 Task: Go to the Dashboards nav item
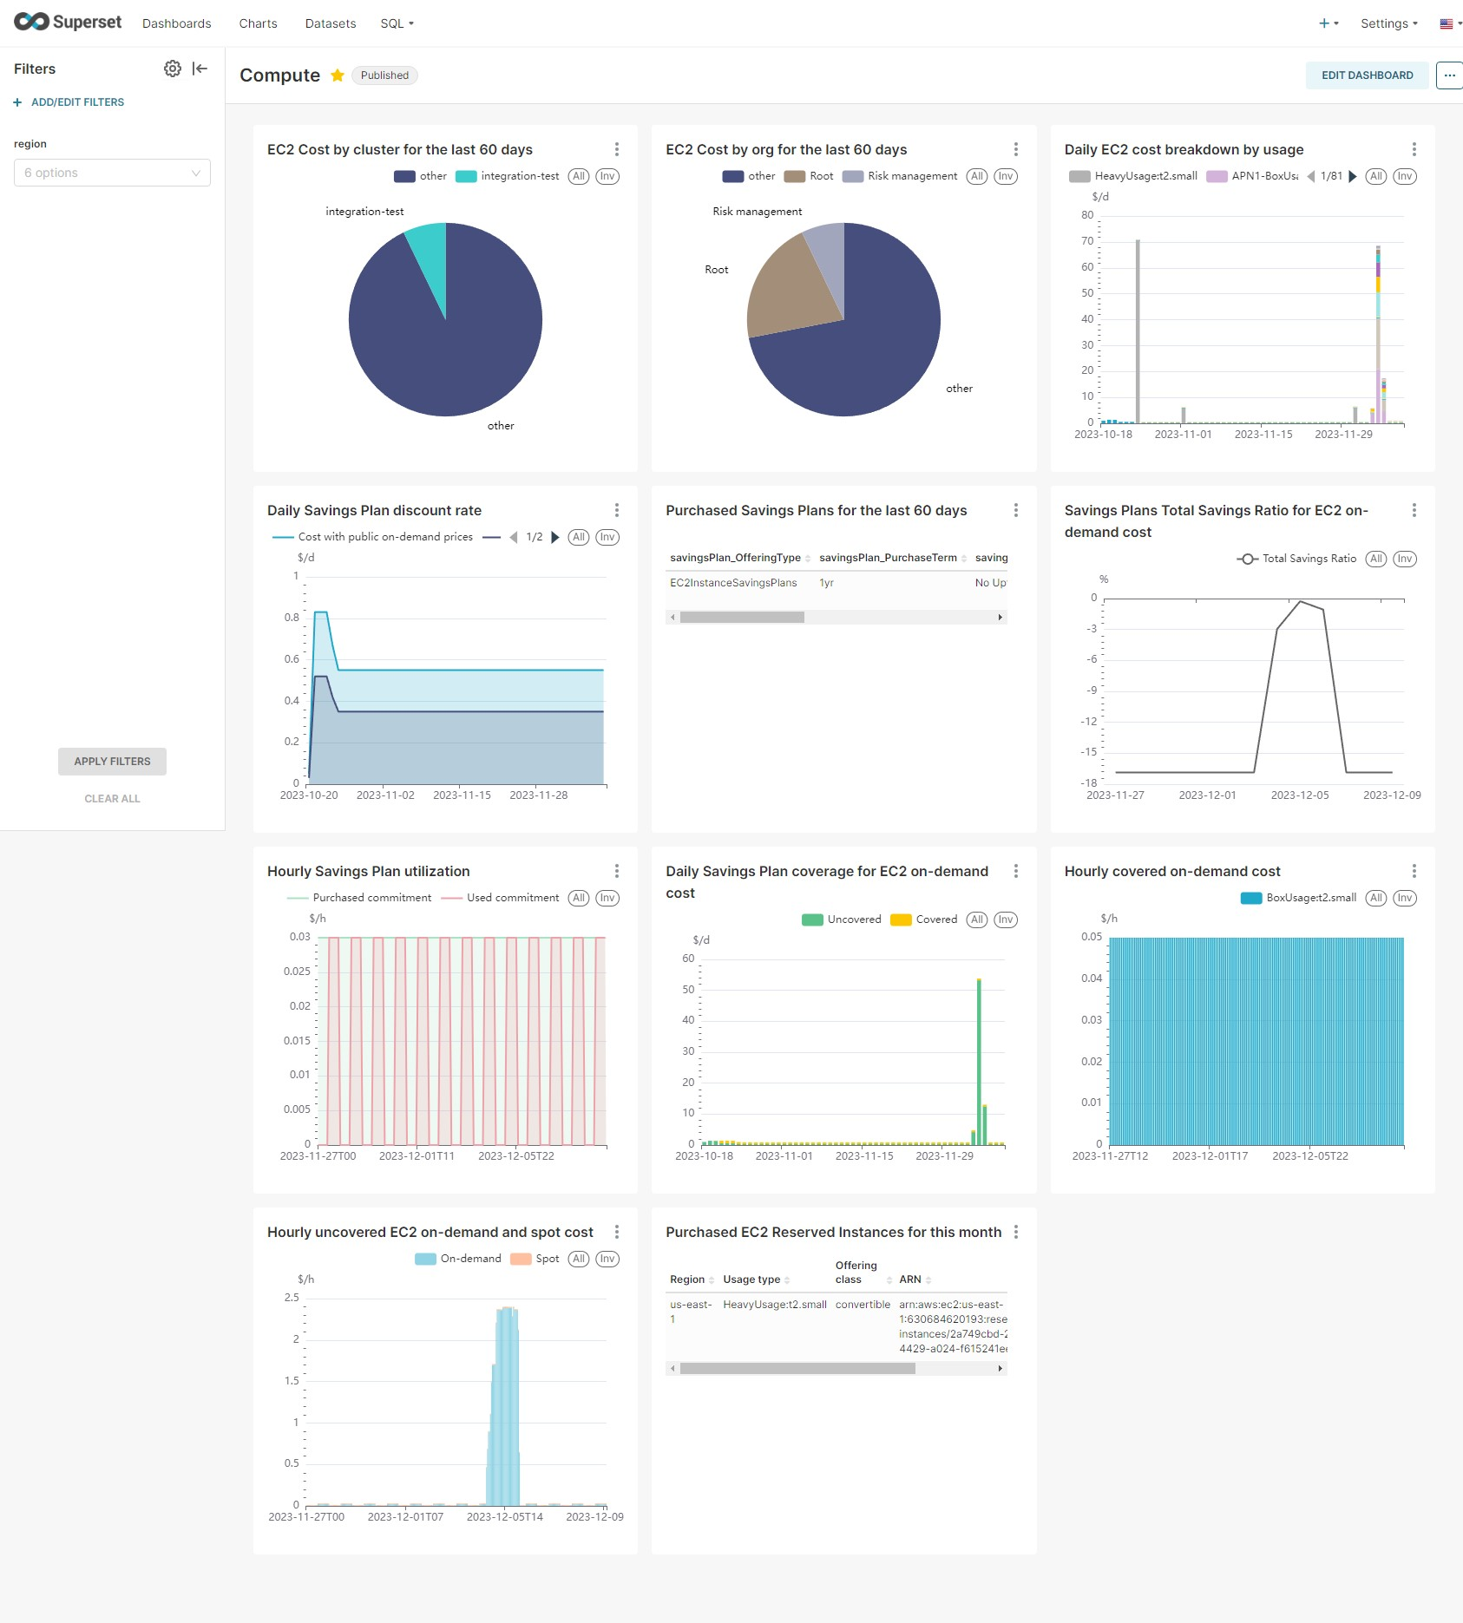click(x=177, y=23)
